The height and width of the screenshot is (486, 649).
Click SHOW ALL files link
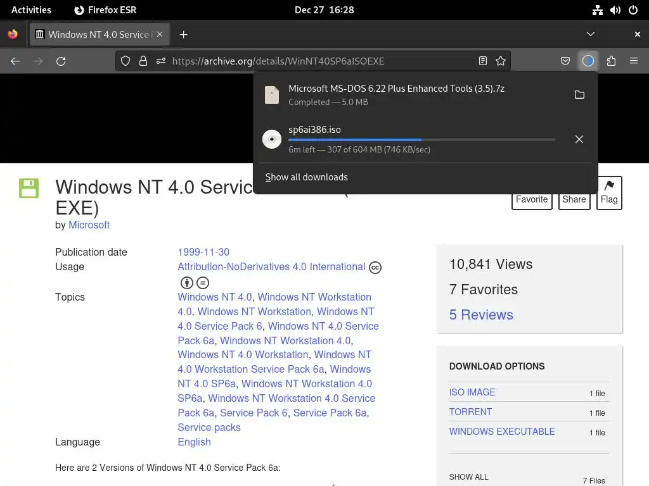468,477
